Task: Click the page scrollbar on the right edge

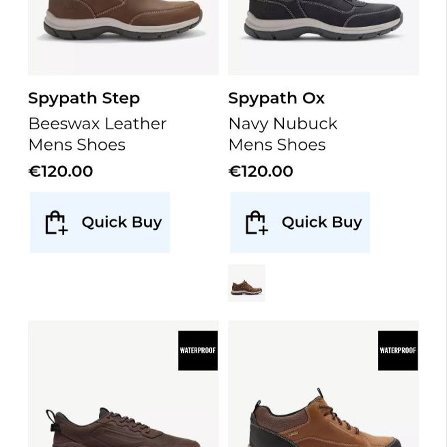Action: click(445, 223)
